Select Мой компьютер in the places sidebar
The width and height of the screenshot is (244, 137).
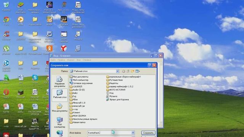[59, 123]
